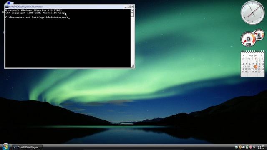Go to previous month in calendar gadget
The image size is (267, 150).
pos(243,55)
